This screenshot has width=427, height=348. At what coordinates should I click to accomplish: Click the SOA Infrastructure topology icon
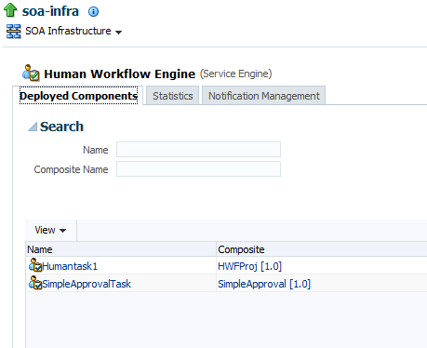[x=14, y=32]
